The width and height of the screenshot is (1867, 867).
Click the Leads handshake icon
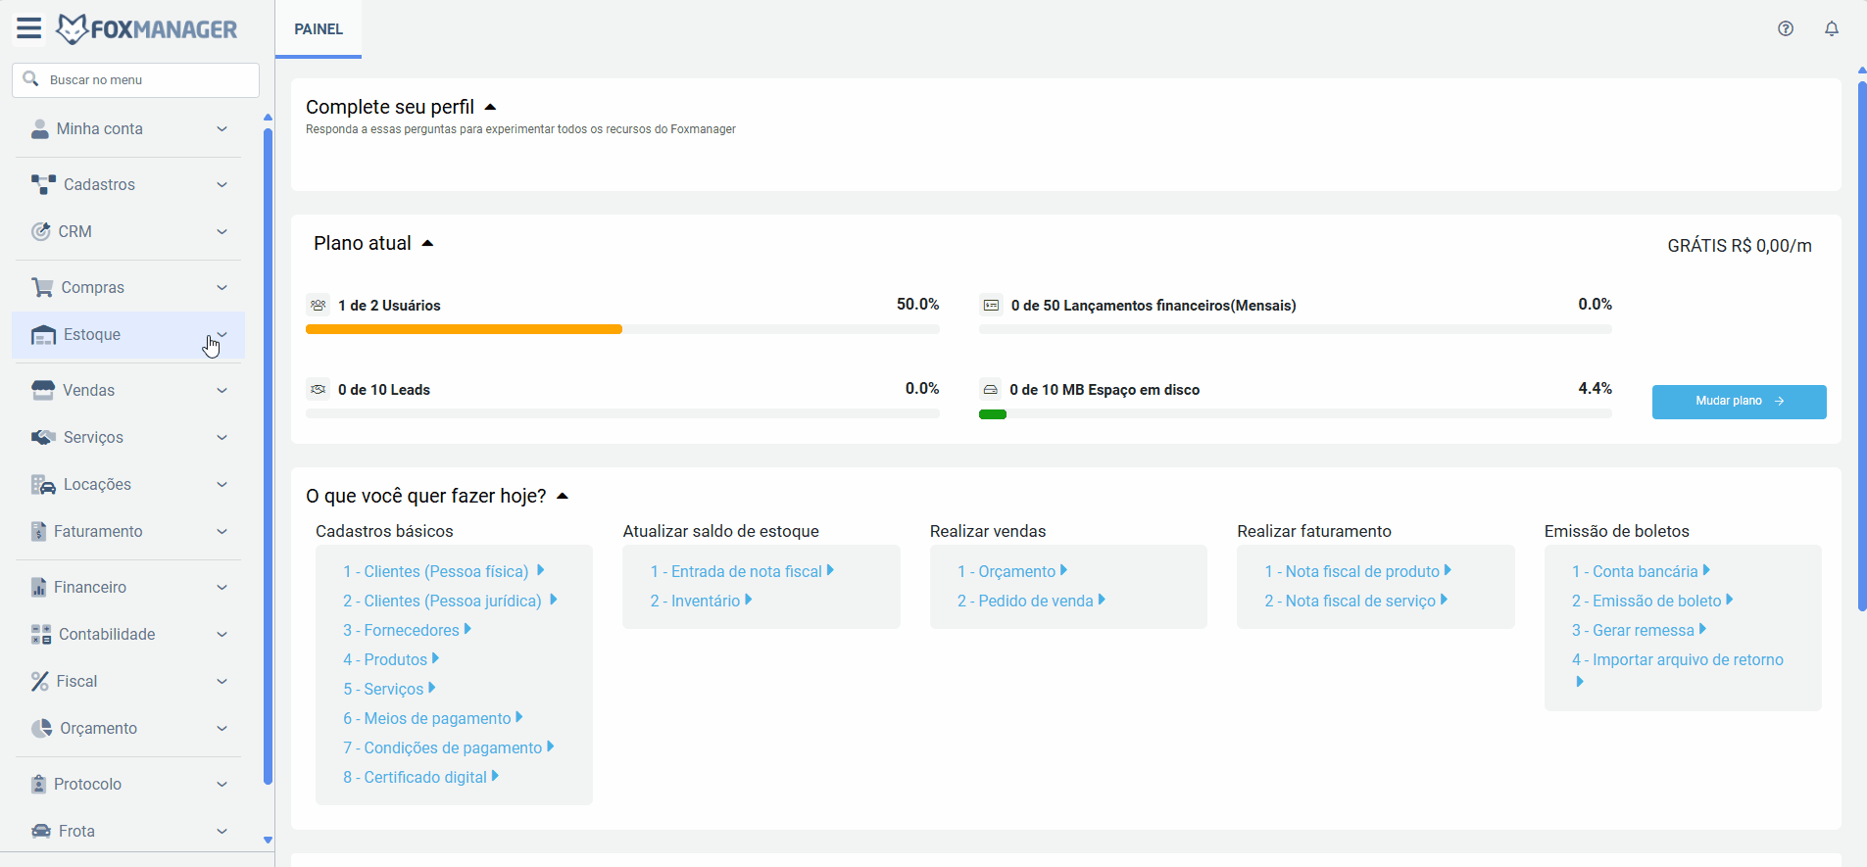point(319,390)
